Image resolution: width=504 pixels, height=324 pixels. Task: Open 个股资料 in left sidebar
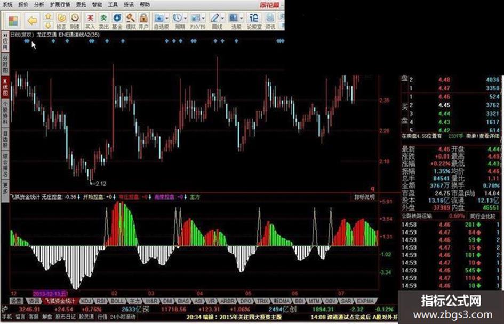click(x=5, y=113)
